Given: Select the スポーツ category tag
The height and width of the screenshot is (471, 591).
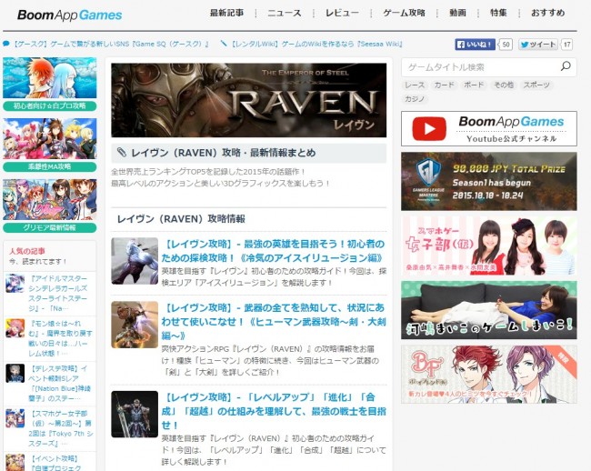Looking at the screenshot, I should (x=536, y=85).
